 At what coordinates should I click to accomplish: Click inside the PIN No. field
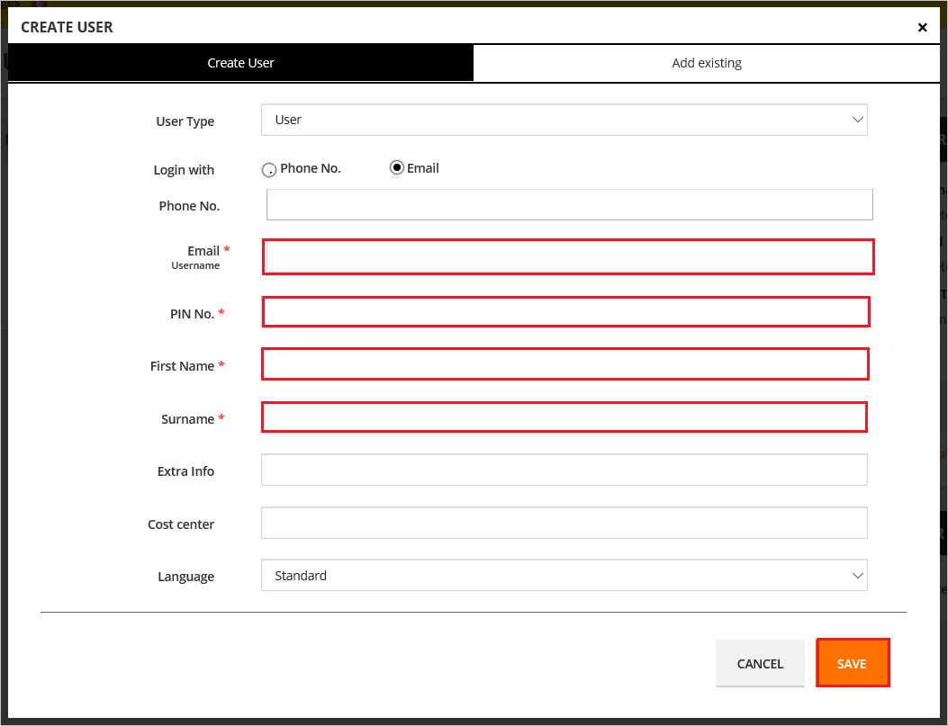point(564,311)
